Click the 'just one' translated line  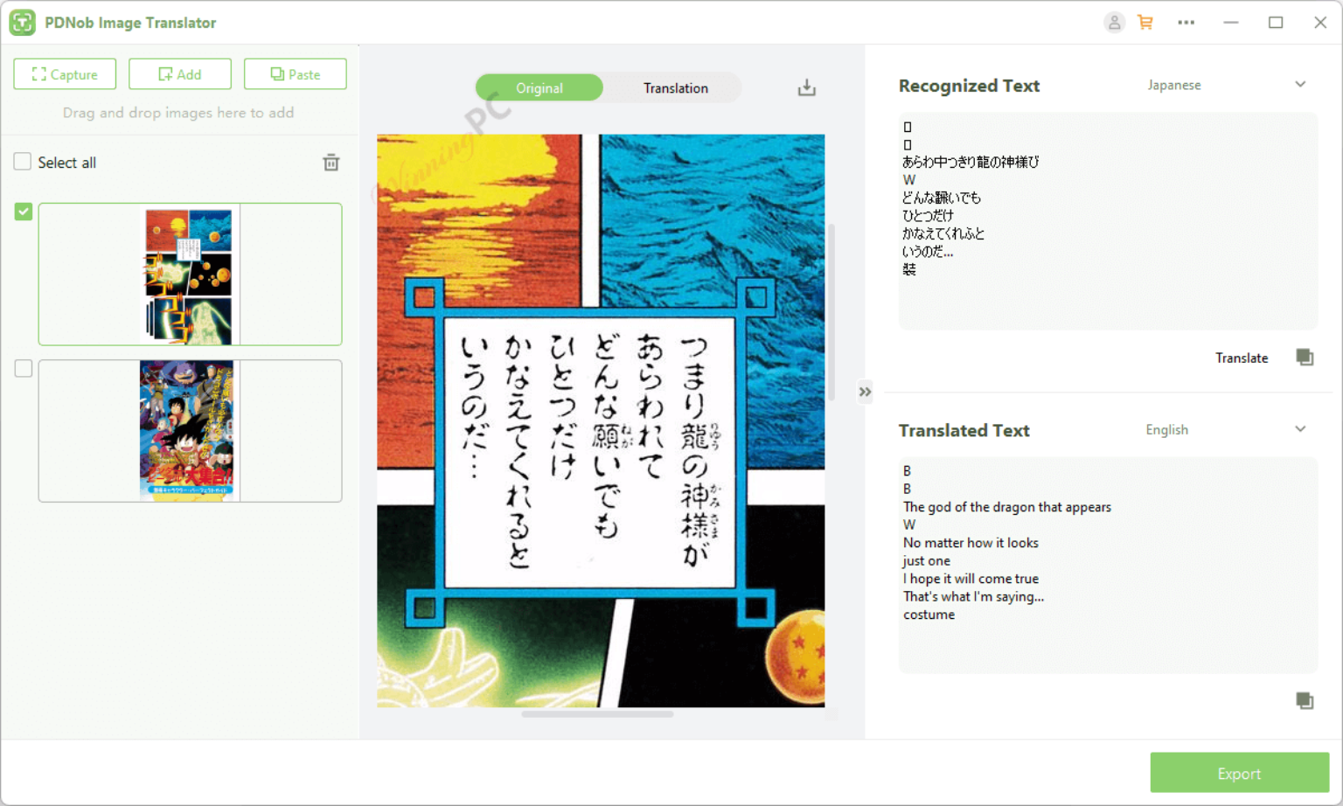[x=926, y=561]
